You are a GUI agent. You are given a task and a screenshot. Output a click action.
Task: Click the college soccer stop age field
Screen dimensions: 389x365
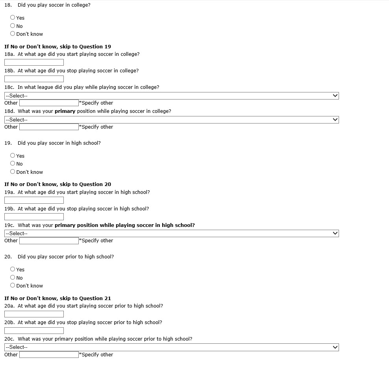pos(34,79)
